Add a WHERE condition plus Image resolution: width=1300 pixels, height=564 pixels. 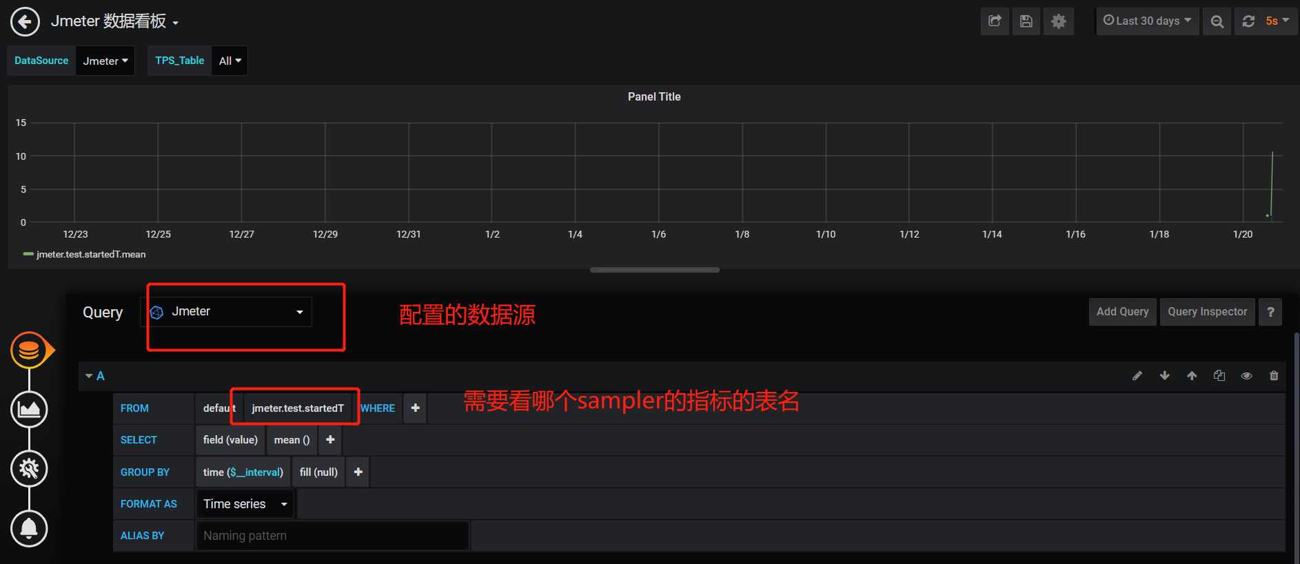pyautogui.click(x=415, y=408)
